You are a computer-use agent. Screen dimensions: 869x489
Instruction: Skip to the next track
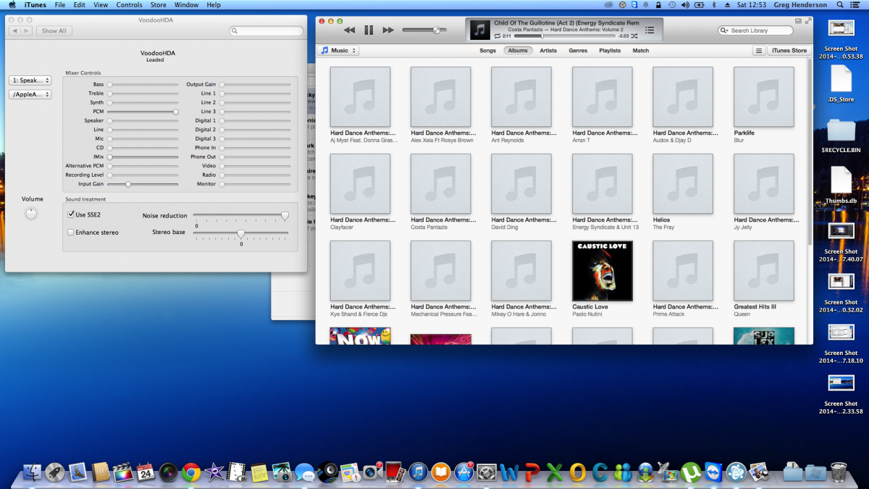pyautogui.click(x=388, y=30)
